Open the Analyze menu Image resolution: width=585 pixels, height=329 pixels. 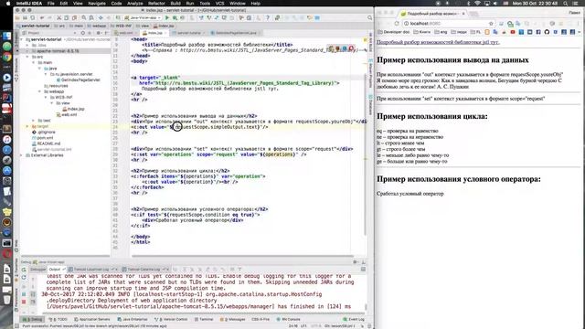tap(135, 4)
